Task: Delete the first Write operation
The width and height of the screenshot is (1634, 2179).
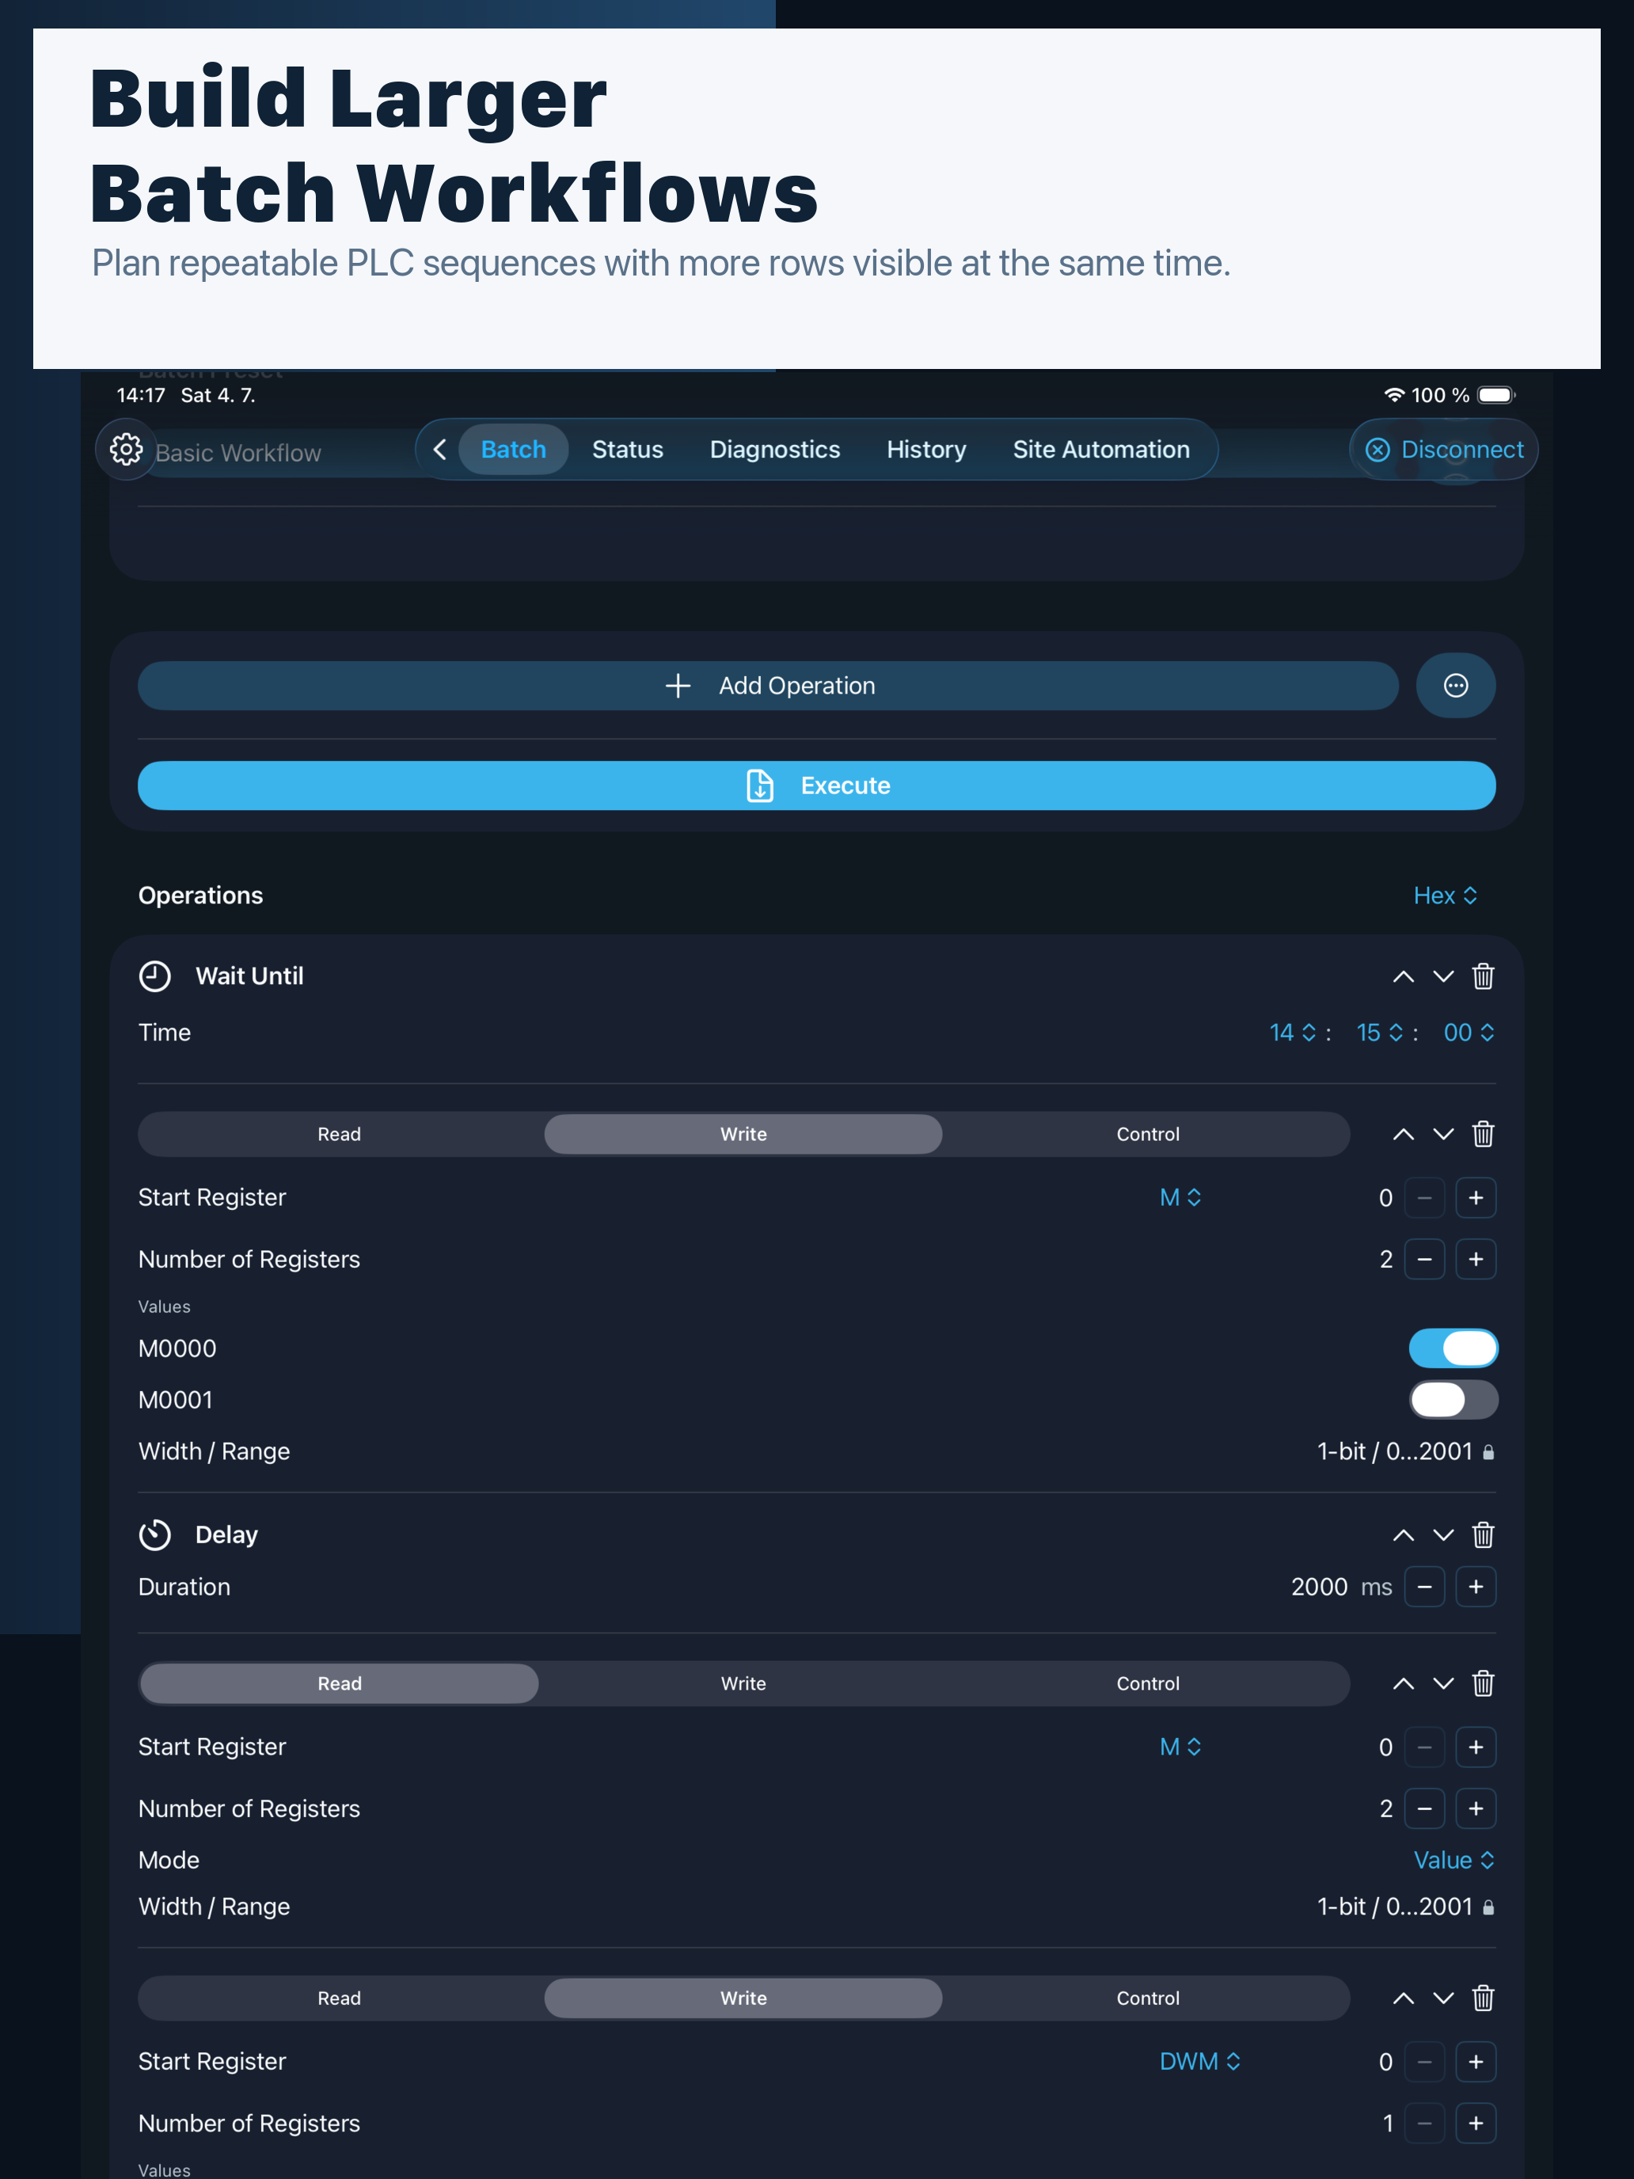Action: click(1482, 1134)
